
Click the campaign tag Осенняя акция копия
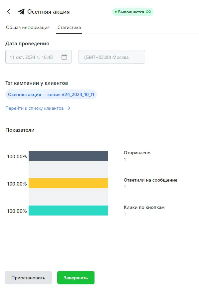[51, 94]
